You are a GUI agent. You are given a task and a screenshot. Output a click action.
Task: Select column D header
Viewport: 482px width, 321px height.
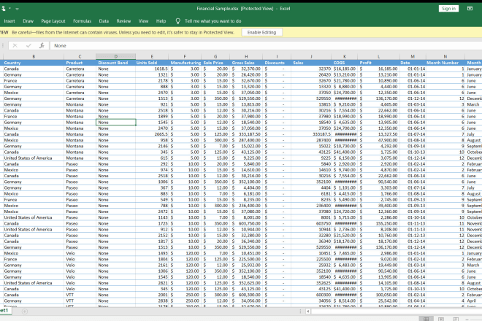(116, 56)
